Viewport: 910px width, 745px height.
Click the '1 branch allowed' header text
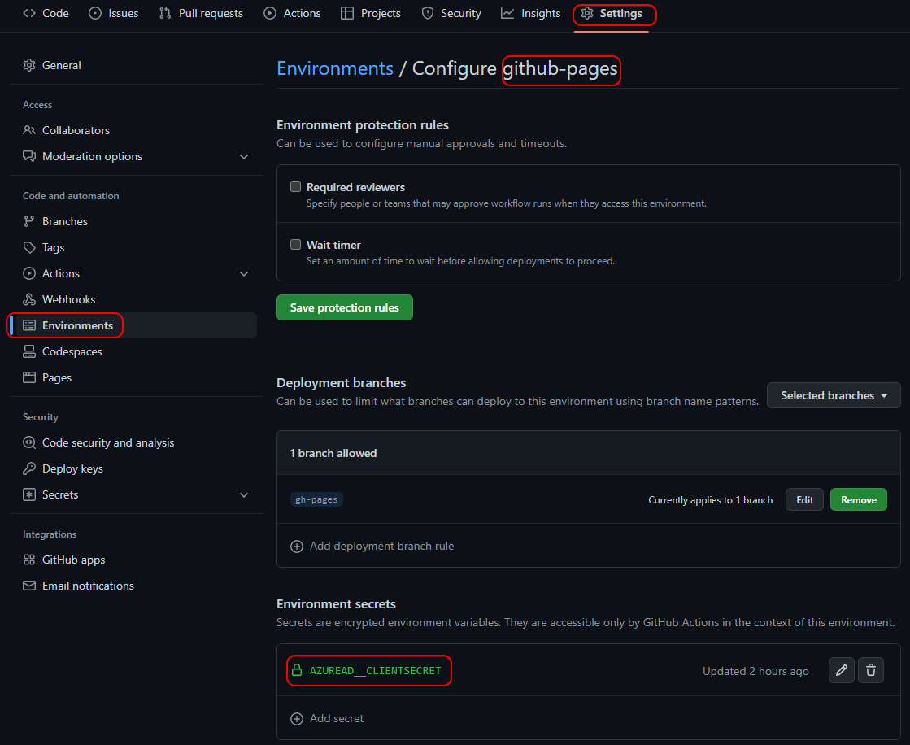(333, 453)
